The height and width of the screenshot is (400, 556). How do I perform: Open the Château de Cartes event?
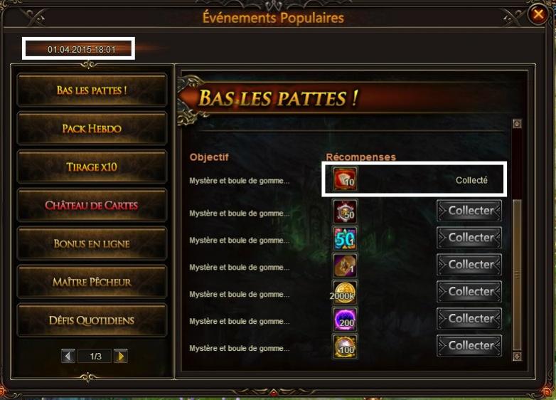tap(92, 205)
